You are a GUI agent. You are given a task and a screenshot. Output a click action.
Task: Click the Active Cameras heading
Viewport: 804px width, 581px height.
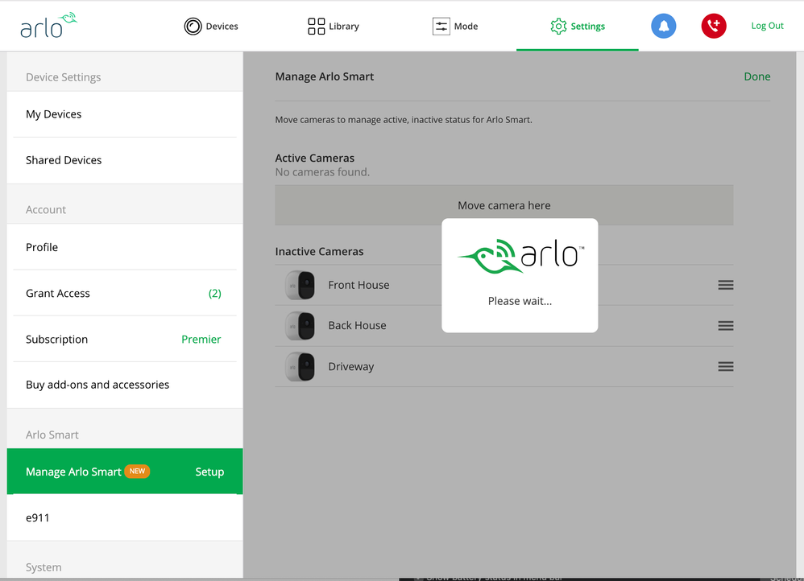(x=314, y=158)
